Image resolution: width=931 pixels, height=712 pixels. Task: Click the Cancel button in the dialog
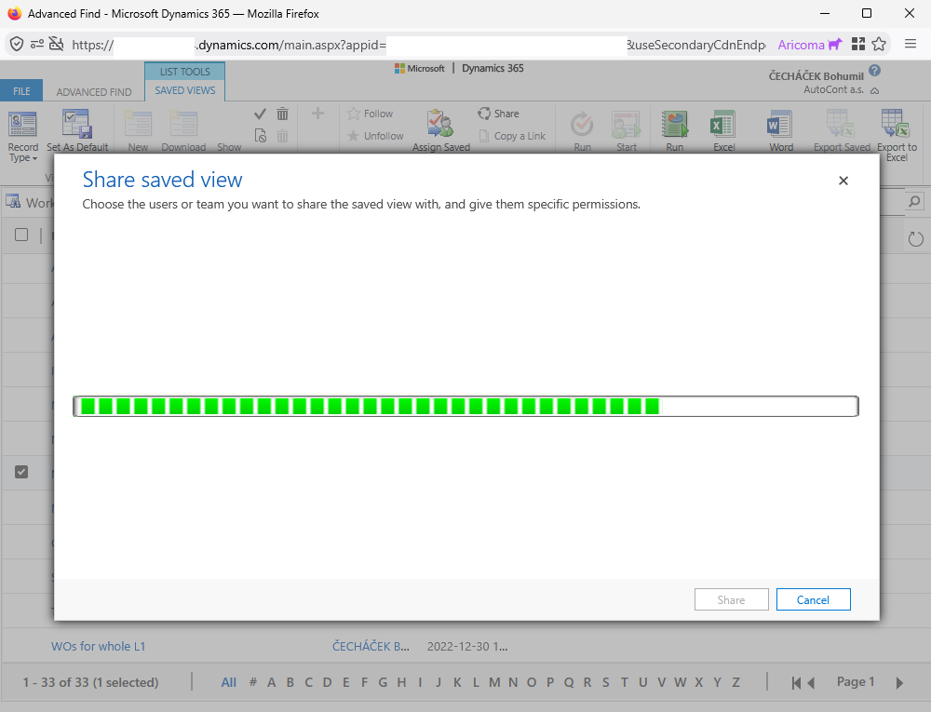(813, 599)
